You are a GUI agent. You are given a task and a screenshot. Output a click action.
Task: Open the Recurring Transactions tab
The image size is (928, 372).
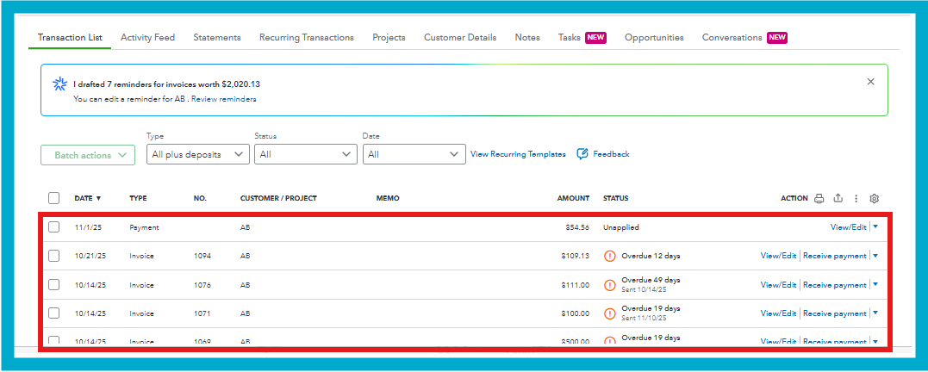pos(307,37)
